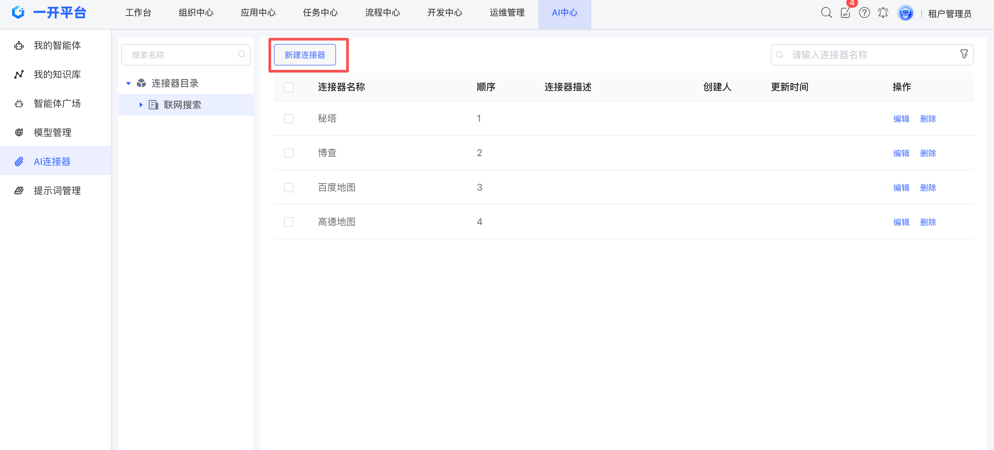The image size is (994, 450).
Task: Click 删除 for the 百度地图 connector
Action: [x=928, y=187]
